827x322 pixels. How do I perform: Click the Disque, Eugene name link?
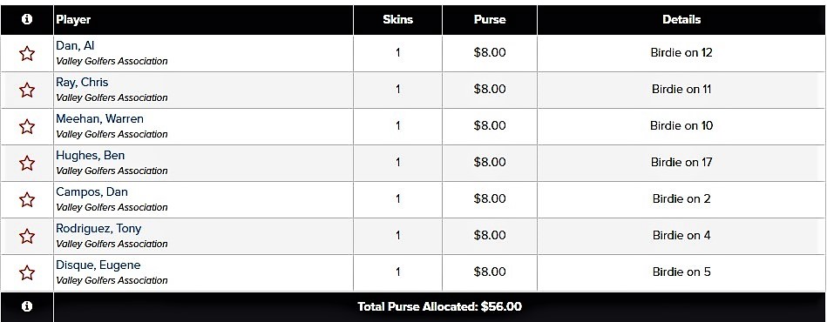click(98, 265)
